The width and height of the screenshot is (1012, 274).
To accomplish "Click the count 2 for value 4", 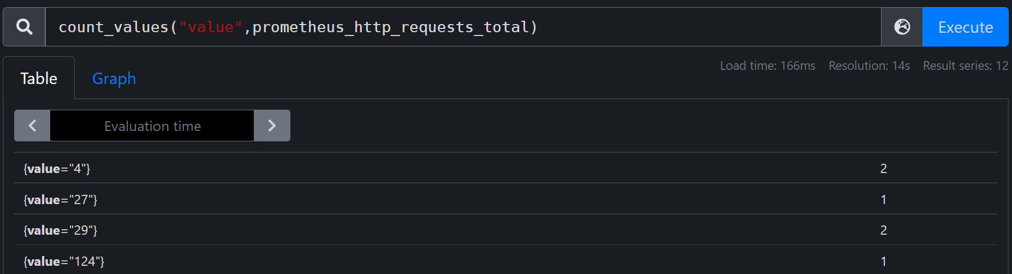I will click(883, 169).
